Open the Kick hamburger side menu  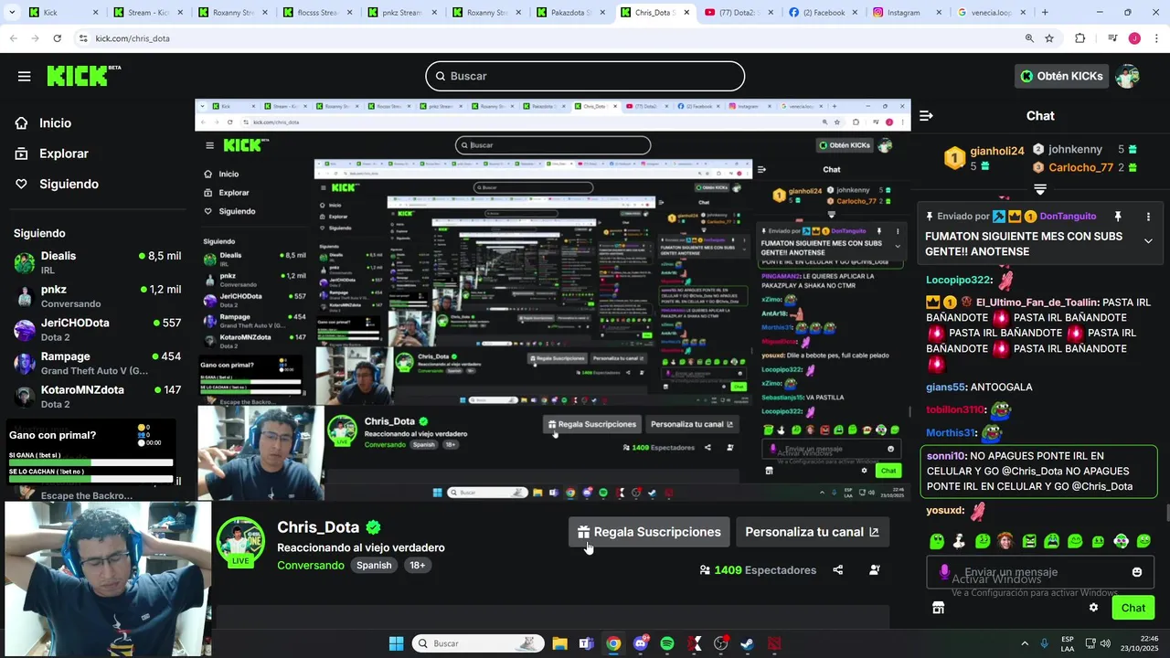pos(24,77)
